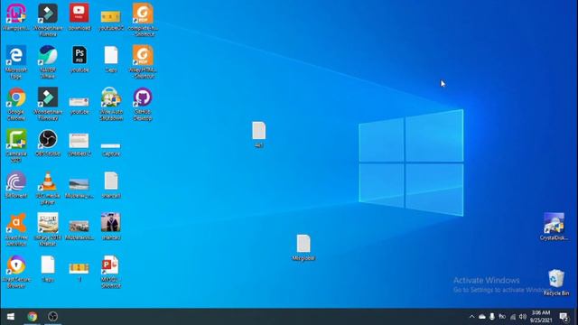The height and width of the screenshot is (325, 578).
Task: Select the blank file above the Mrcglobal file
Action: (259, 135)
